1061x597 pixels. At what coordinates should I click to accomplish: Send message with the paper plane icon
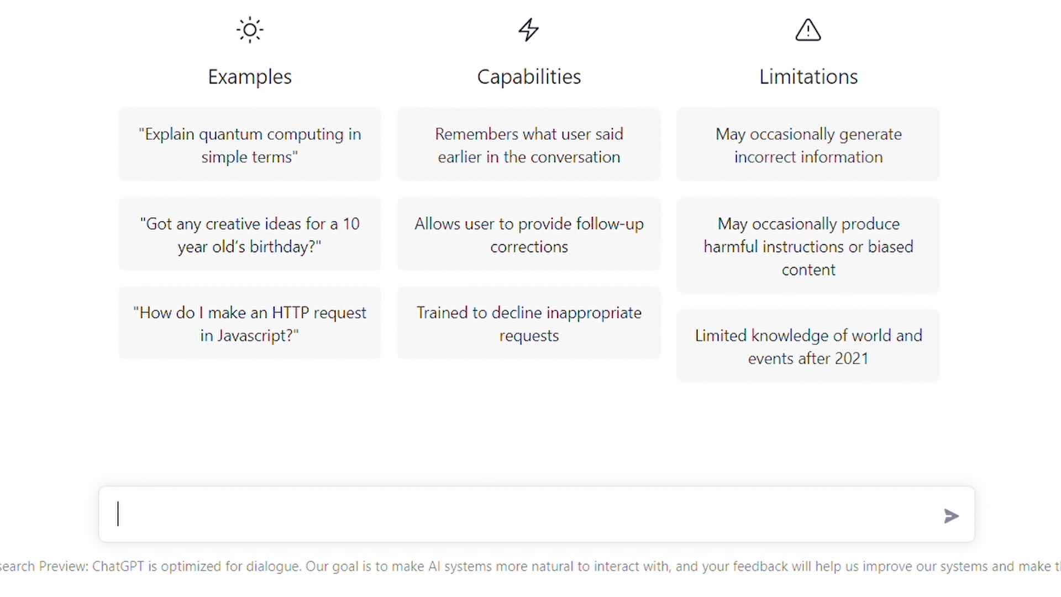coord(951,516)
